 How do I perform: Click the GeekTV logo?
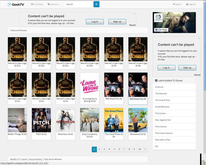pos(16,4)
